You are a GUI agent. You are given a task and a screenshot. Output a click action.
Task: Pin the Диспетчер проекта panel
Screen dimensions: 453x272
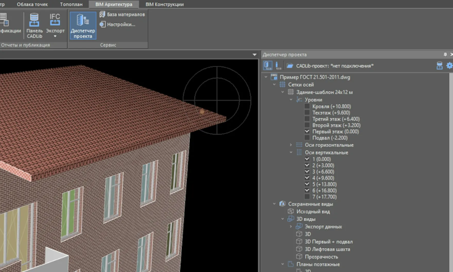[x=445, y=54]
